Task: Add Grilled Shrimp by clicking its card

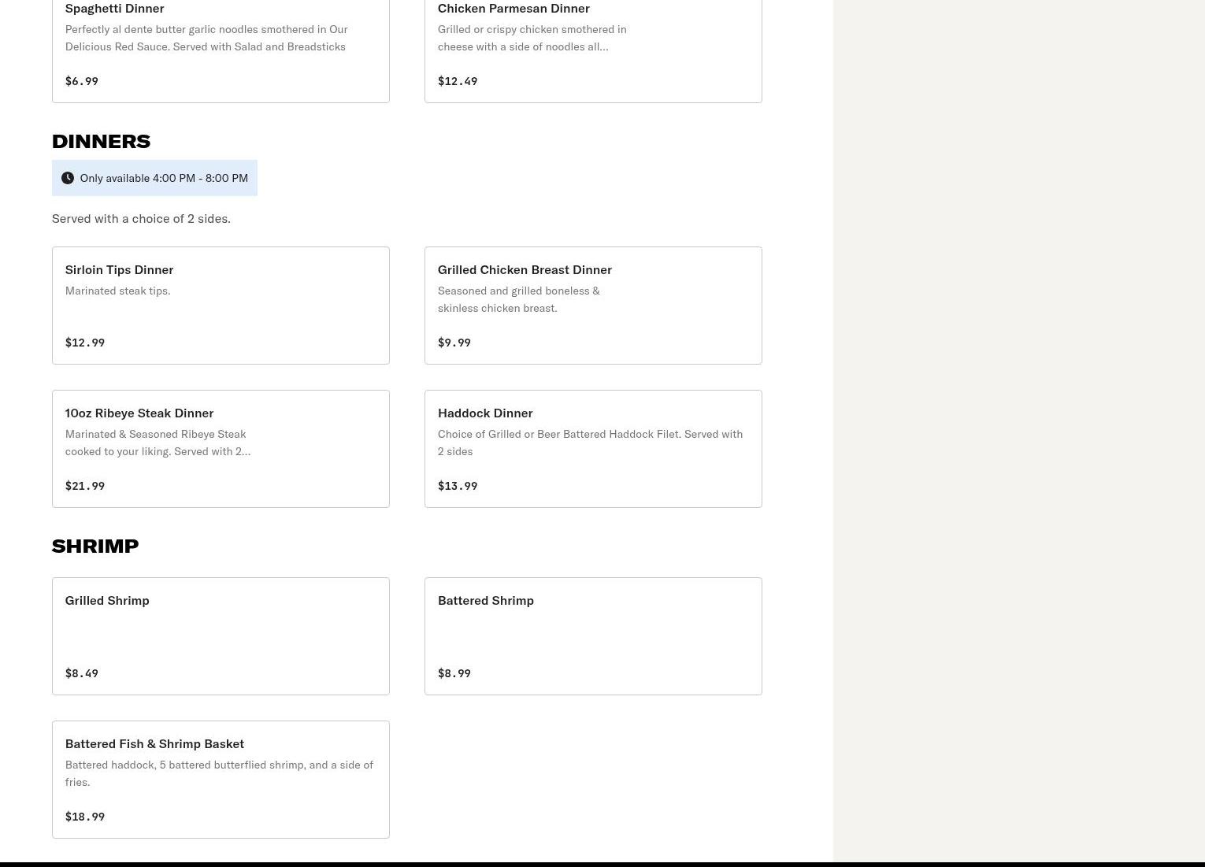Action: click(221, 636)
